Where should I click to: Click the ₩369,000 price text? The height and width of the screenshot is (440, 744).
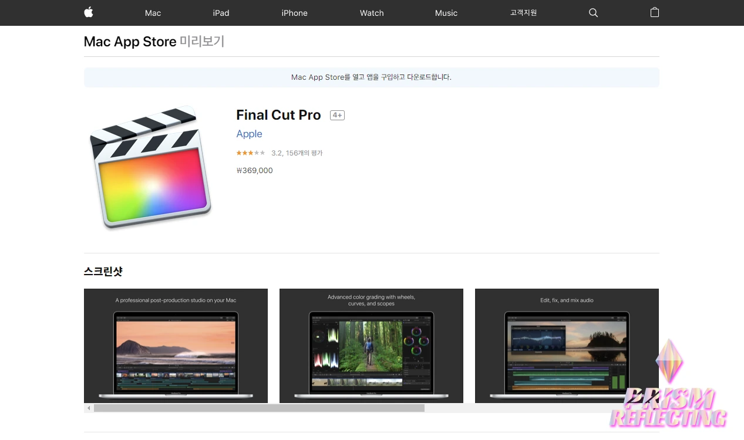(254, 171)
